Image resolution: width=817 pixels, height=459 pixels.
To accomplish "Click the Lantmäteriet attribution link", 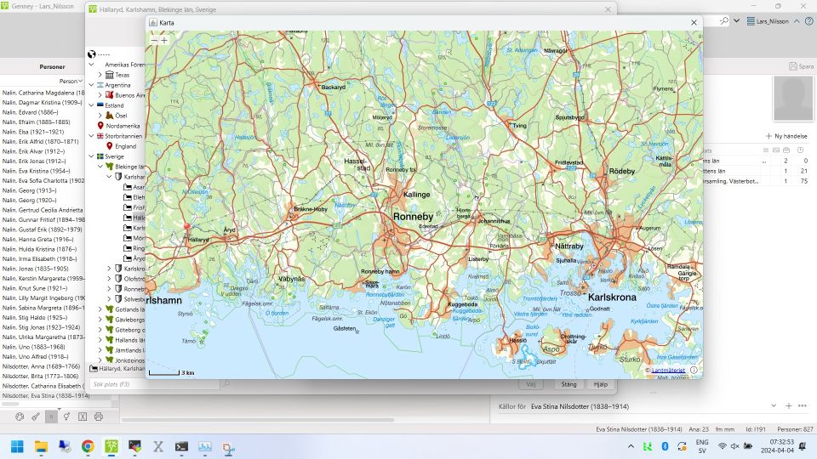I will pos(669,371).
